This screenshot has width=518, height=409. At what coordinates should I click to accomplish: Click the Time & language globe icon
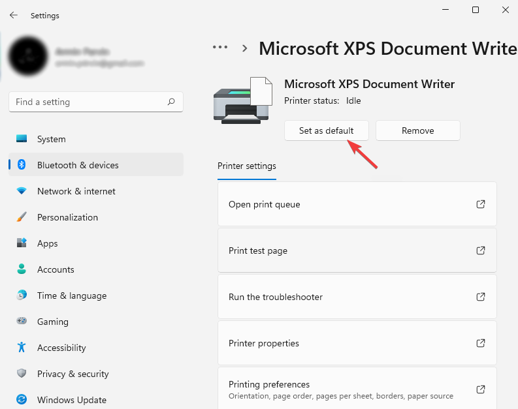(22, 295)
